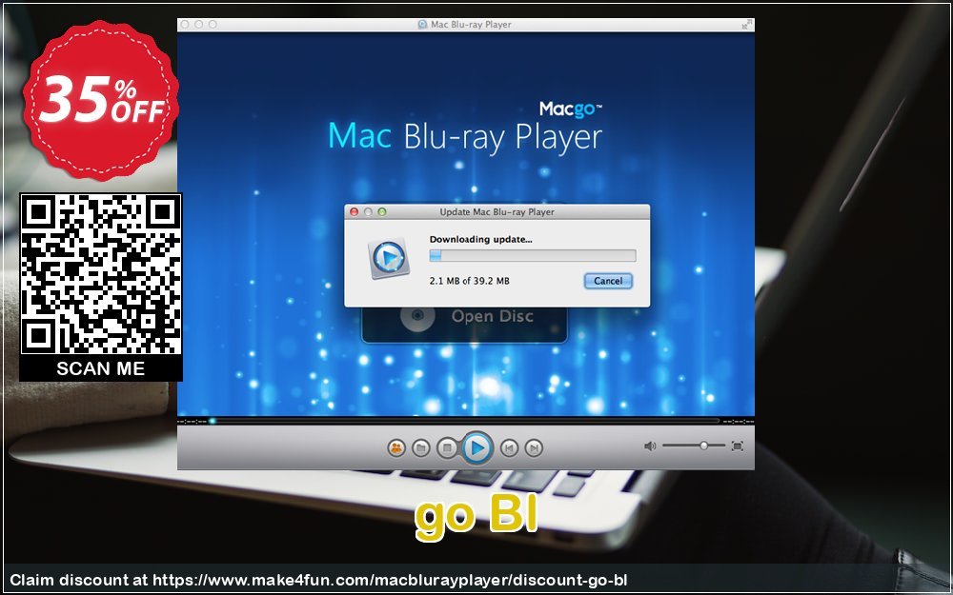The width and height of the screenshot is (953, 595).
Task: Click the QR code image
Action: [101, 274]
